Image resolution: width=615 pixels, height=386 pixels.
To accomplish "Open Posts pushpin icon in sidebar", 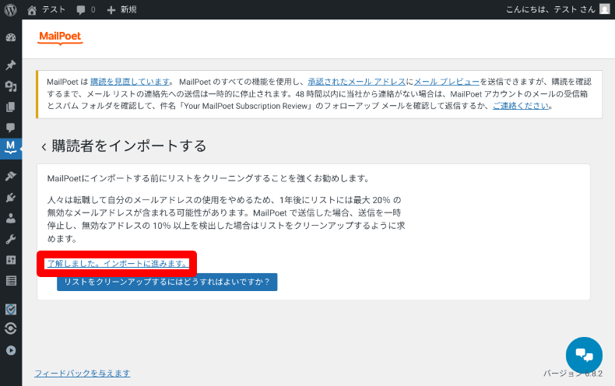I will (11, 65).
